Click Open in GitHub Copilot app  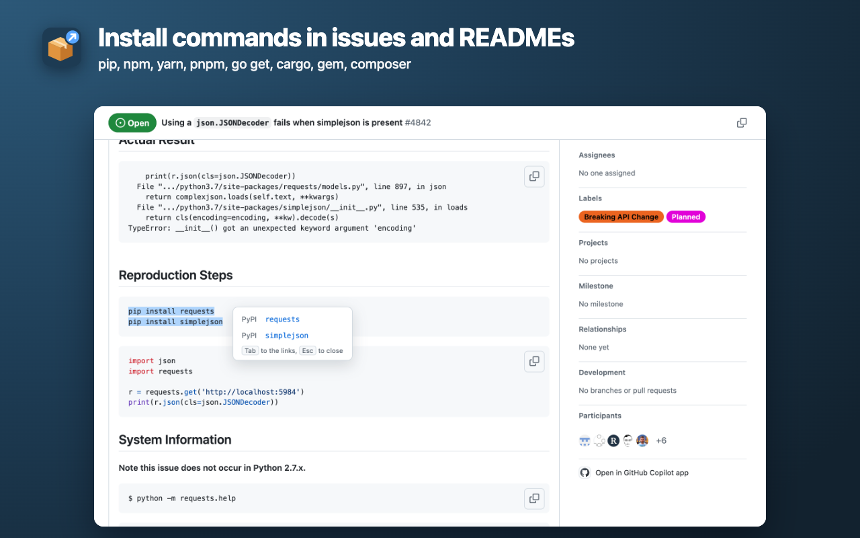click(x=642, y=473)
